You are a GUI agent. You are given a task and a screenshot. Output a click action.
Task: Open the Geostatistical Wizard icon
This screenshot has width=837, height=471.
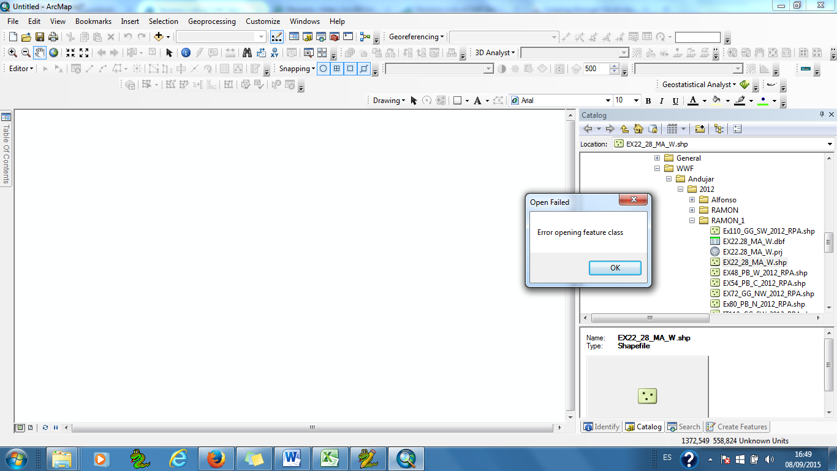coord(744,85)
